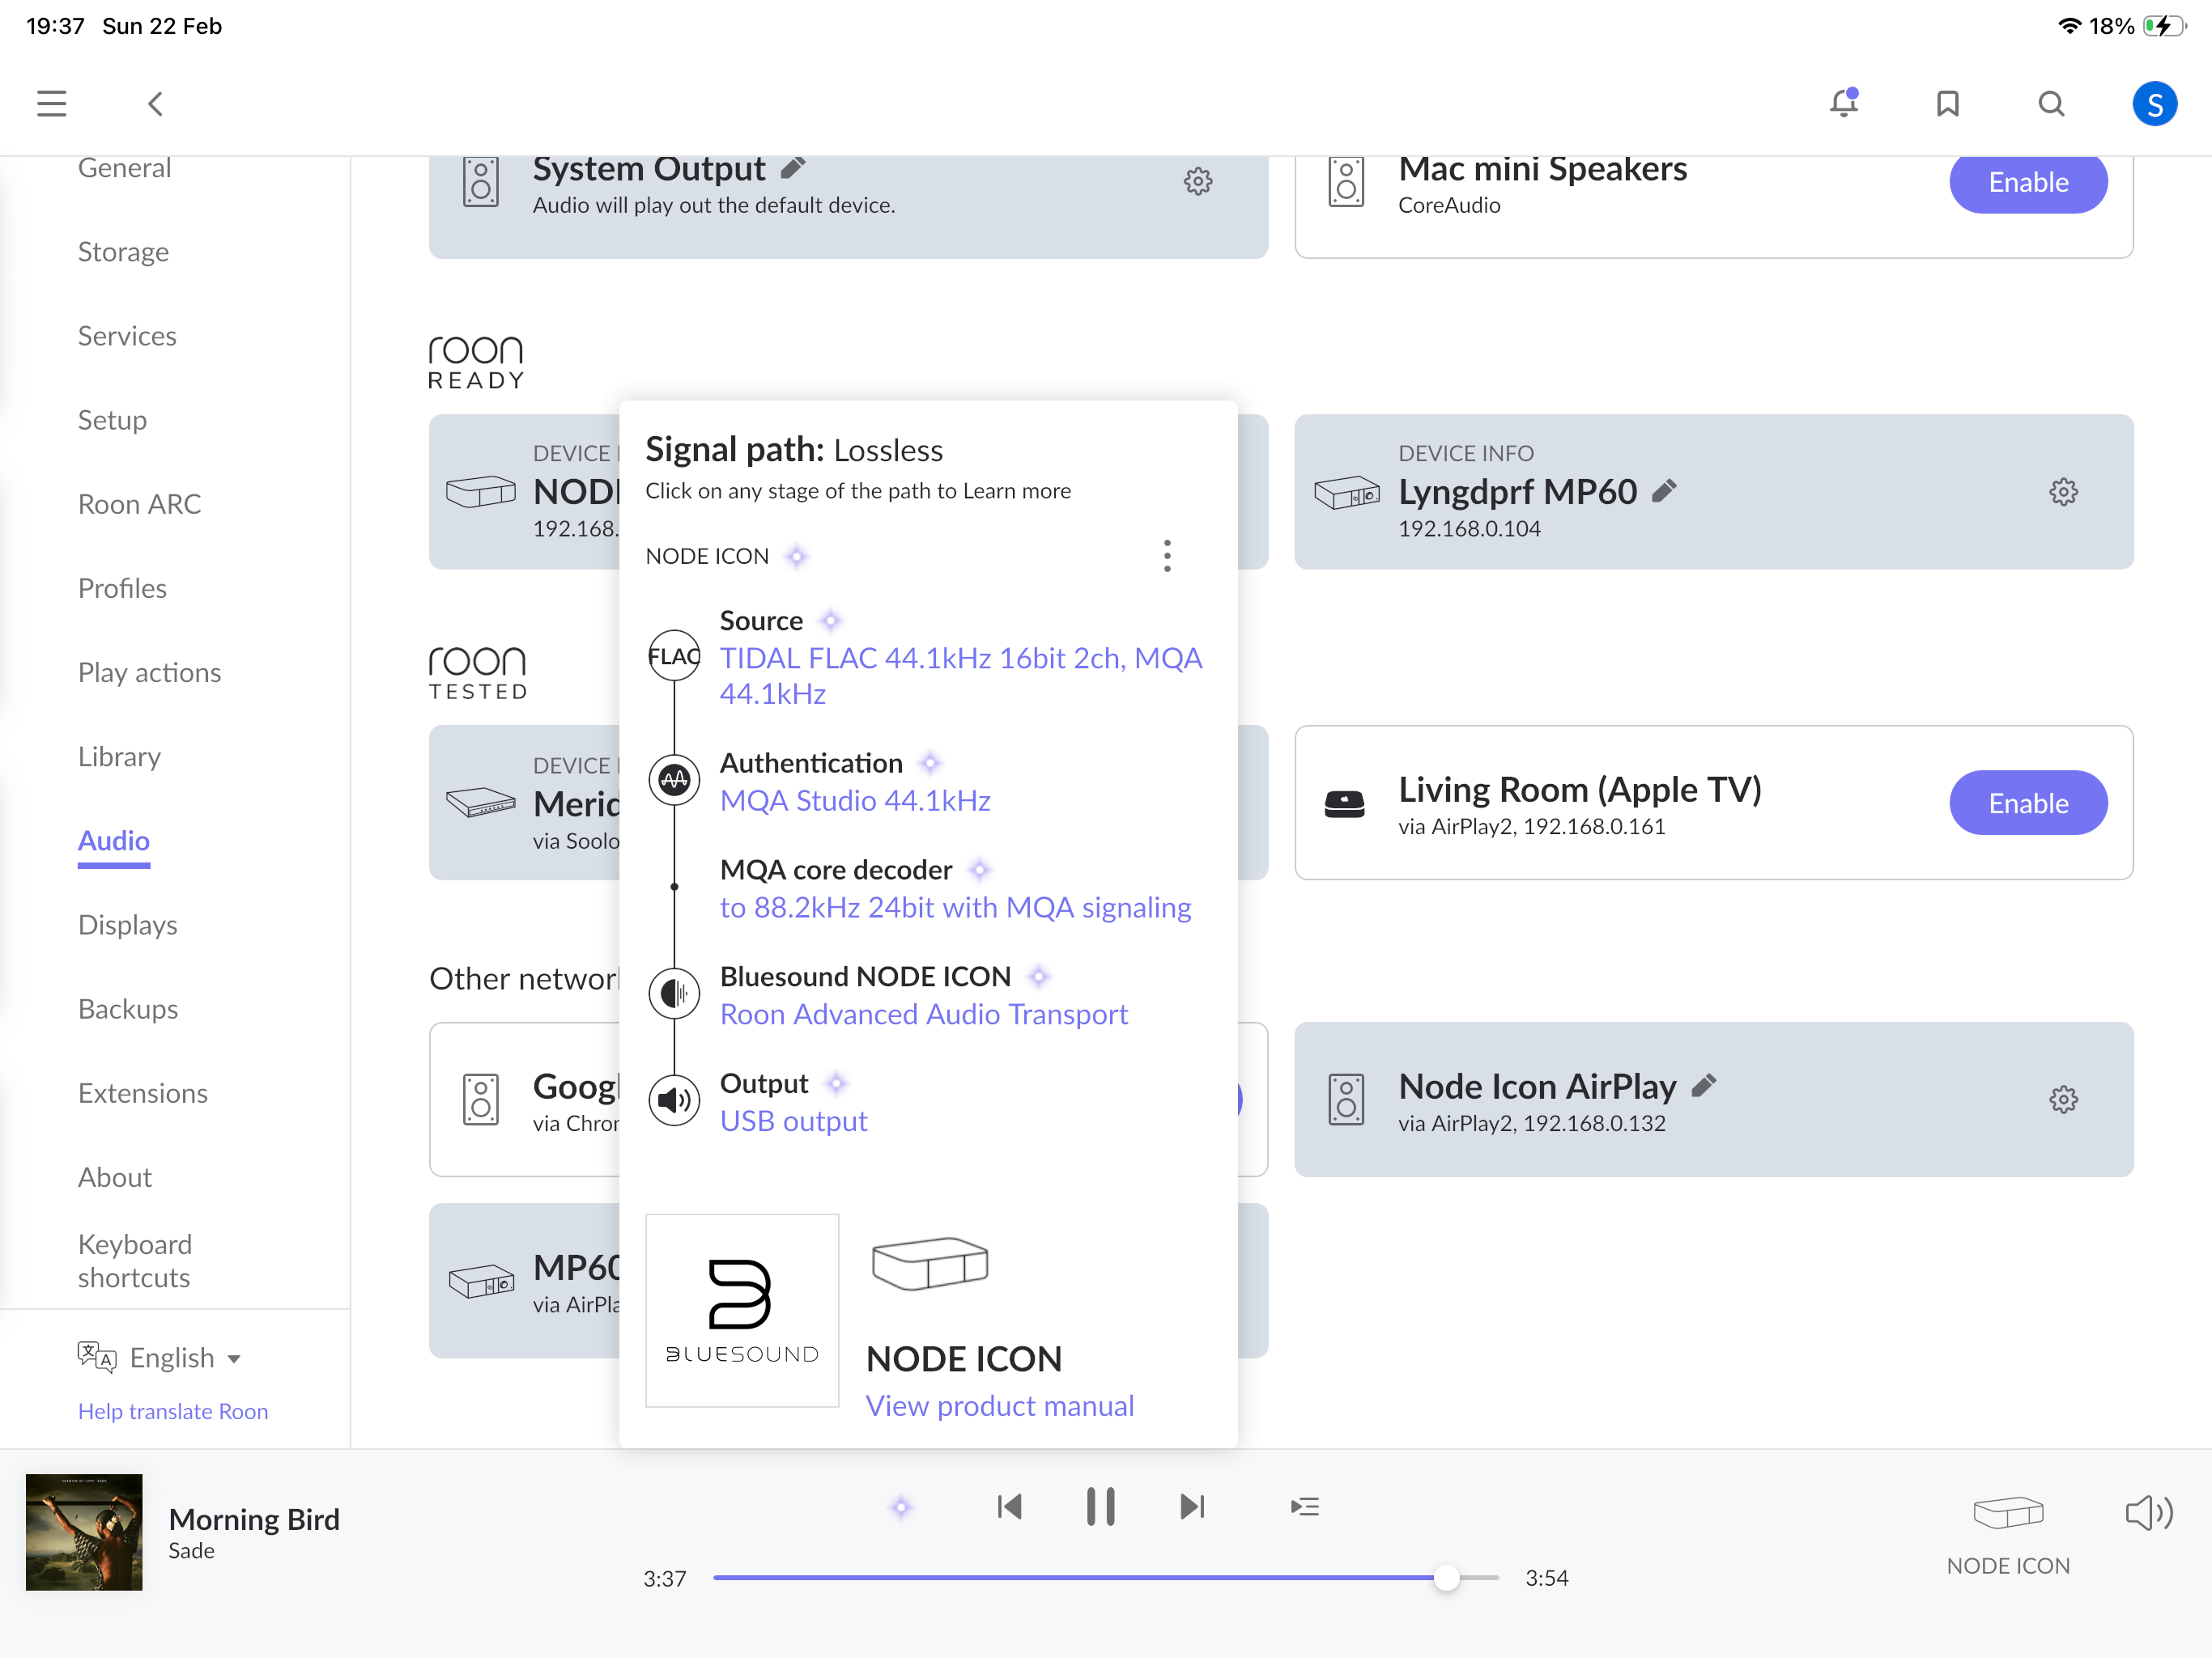This screenshot has height=1657, width=2212.
Task: Click signal path light in playback bar
Action: (900, 1506)
